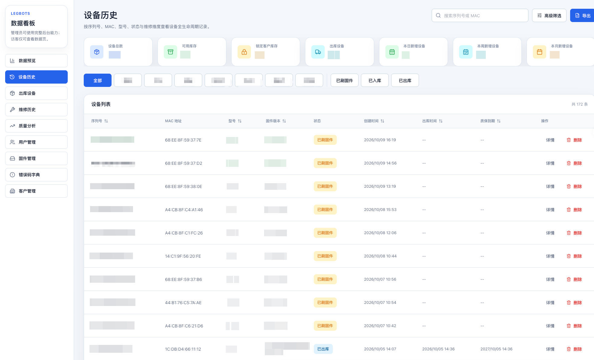Sort table by 质保到期 column
Screen dimensions: 594x360
(x=499, y=121)
